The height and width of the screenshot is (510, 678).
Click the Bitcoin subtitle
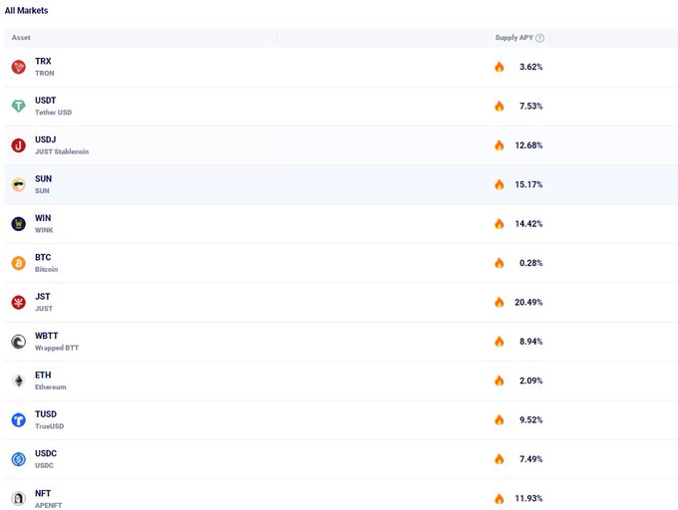(x=46, y=270)
